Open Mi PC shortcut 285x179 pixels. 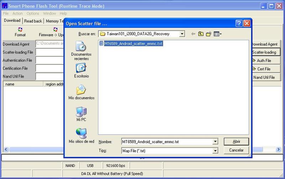pos(81,114)
